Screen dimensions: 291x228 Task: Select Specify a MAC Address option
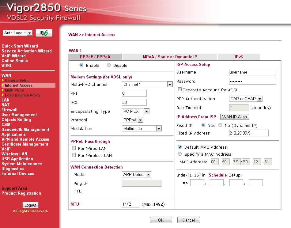pyautogui.click(x=180, y=154)
